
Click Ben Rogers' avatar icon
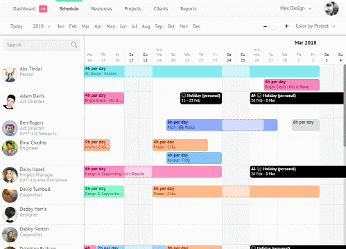pyautogui.click(x=10, y=128)
